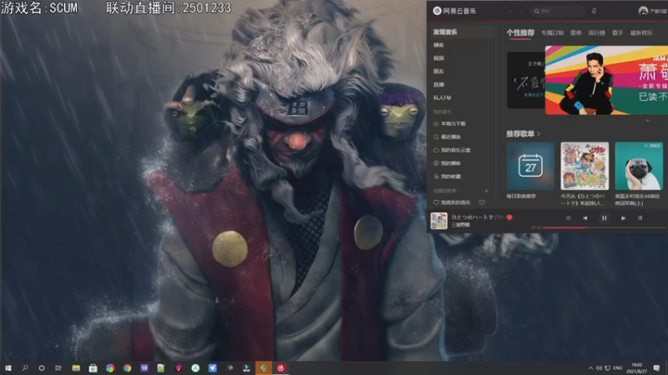
Task: Show lyrics with the 词 button
Action: click(640, 218)
